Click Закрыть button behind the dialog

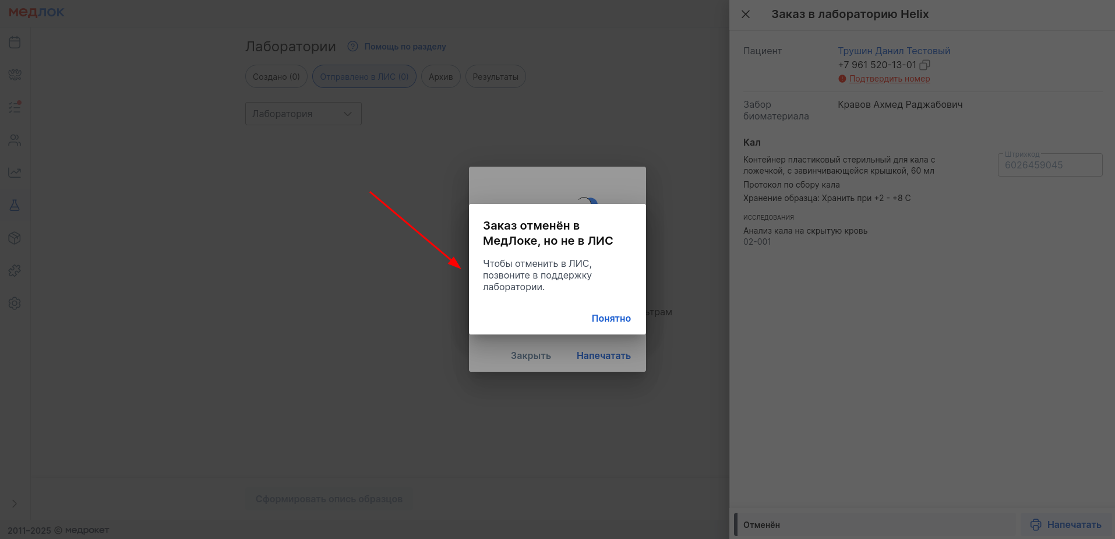click(x=531, y=355)
